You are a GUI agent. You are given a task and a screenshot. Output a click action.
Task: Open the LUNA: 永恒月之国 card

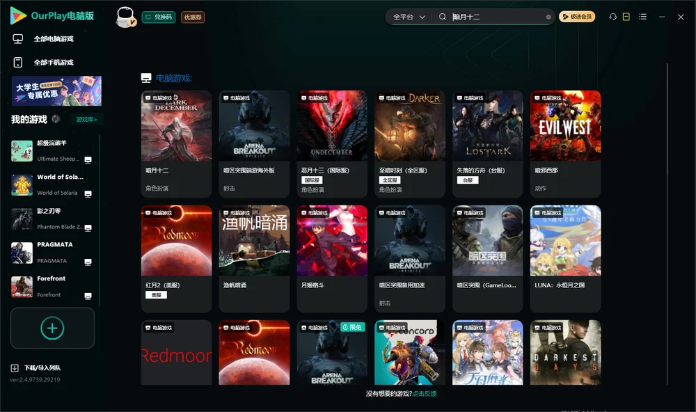pos(565,258)
